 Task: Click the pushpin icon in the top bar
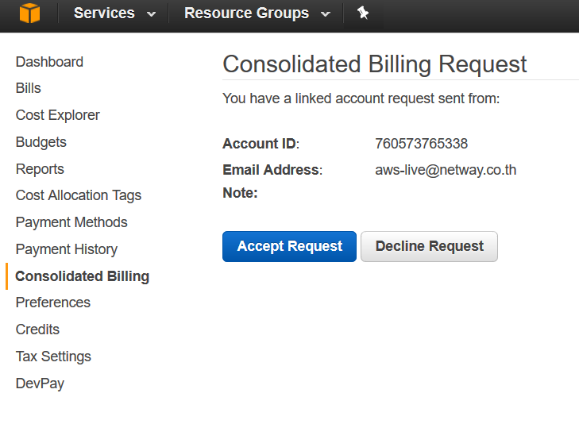363,13
